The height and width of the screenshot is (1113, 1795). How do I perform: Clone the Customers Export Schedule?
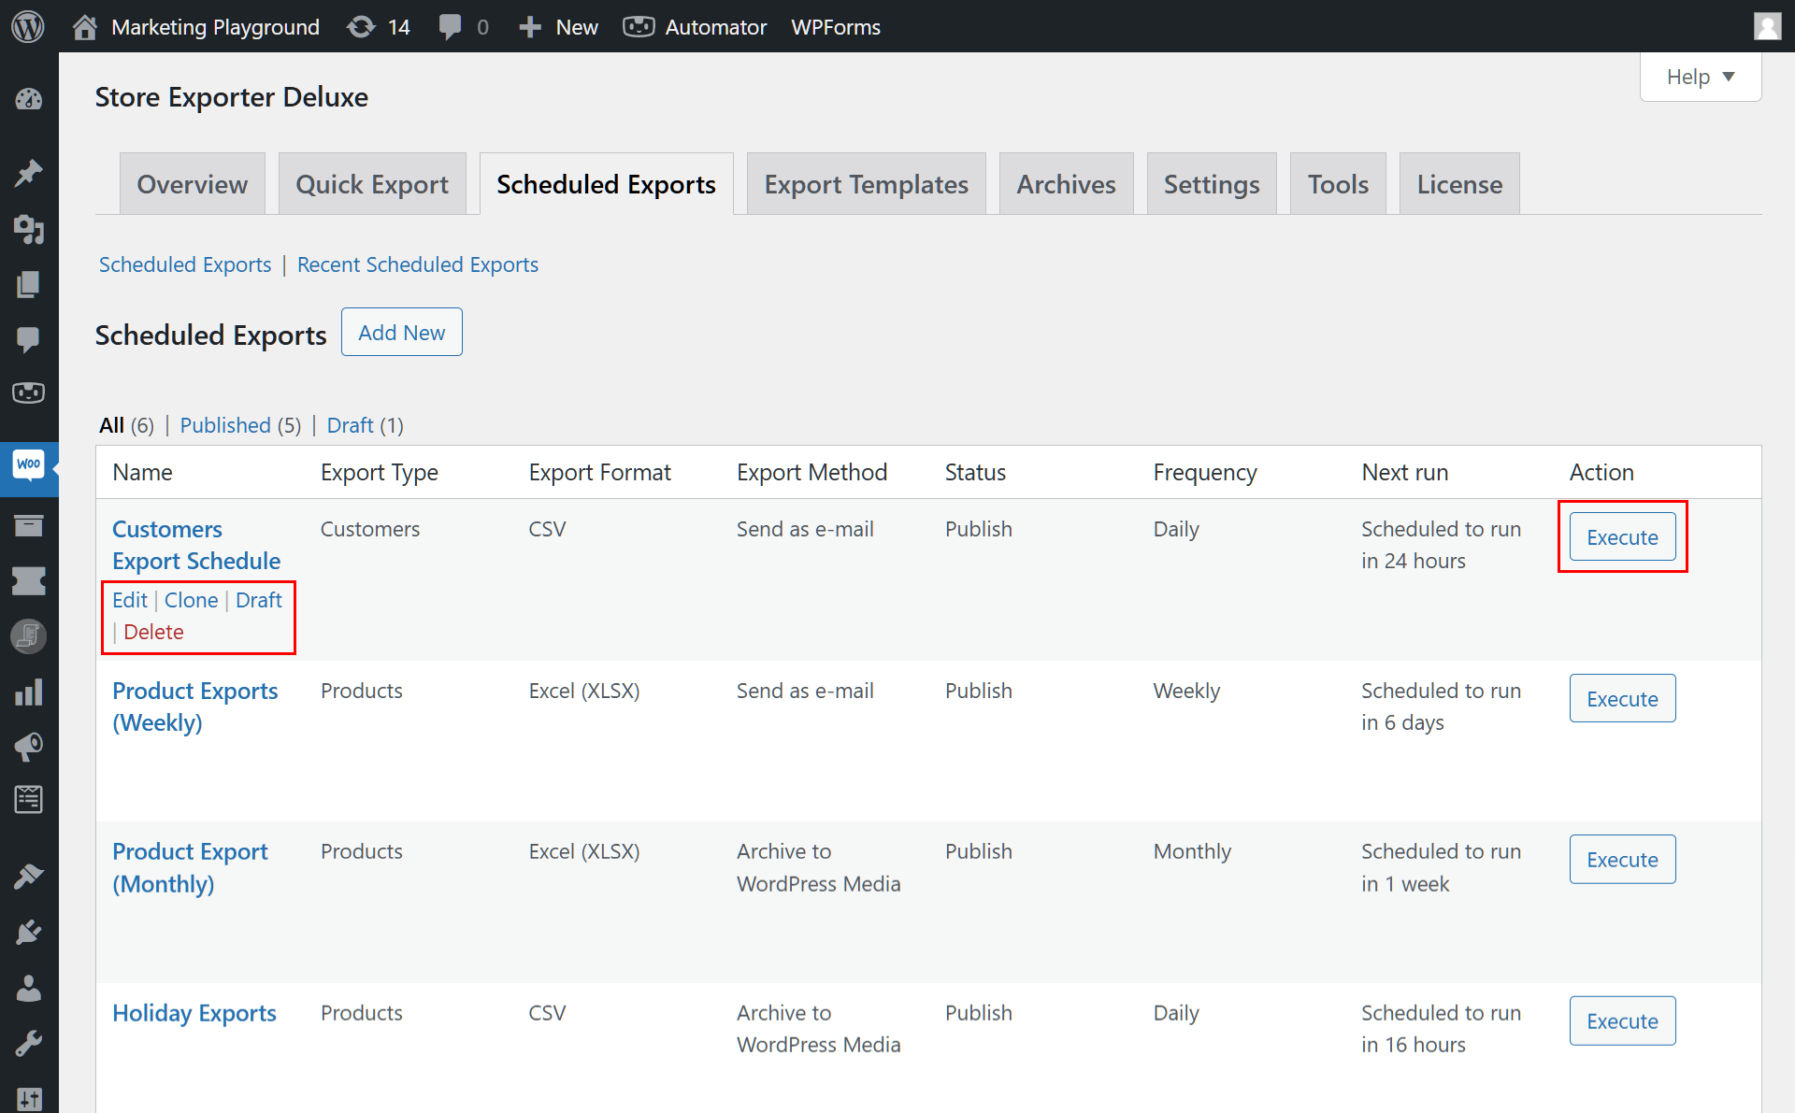click(x=192, y=600)
